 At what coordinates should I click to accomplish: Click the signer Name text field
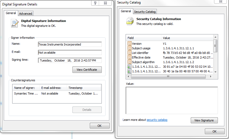(70, 44)
